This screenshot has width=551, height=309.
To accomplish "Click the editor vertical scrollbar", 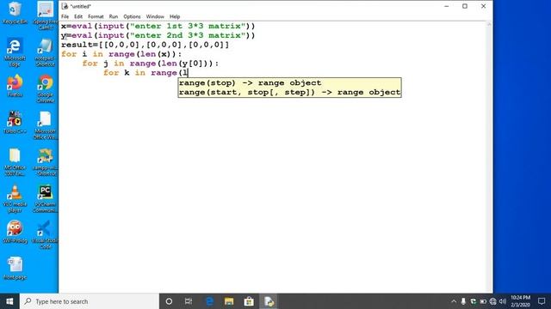I will (489, 156).
